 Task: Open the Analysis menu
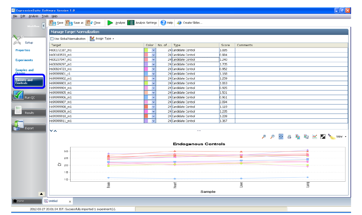33,16
